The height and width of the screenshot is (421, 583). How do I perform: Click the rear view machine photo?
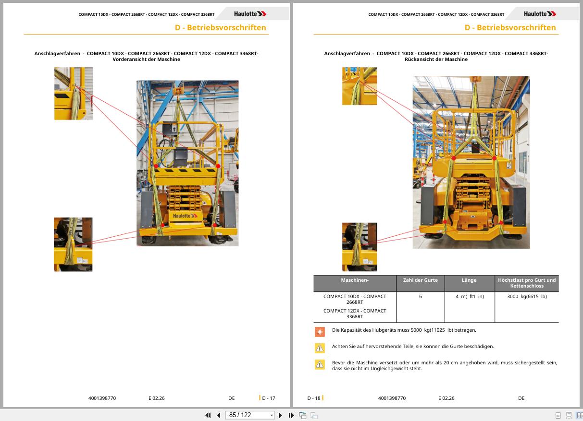click(471, 162)
